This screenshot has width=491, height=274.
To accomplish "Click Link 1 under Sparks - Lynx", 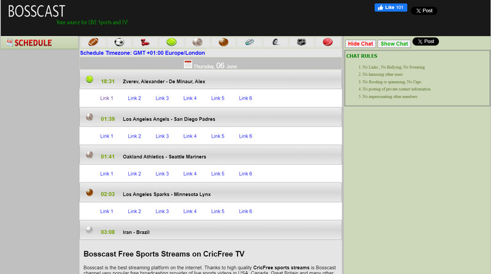I will [106, 211].
